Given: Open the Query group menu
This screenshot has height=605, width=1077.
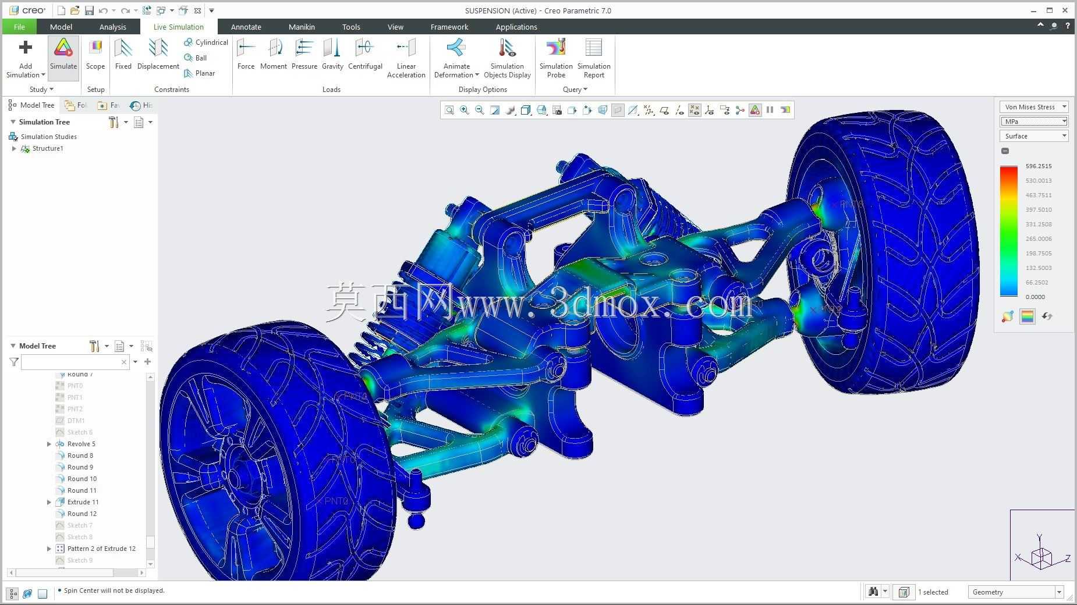Looking at the screenshot, I should click(575, 90).
